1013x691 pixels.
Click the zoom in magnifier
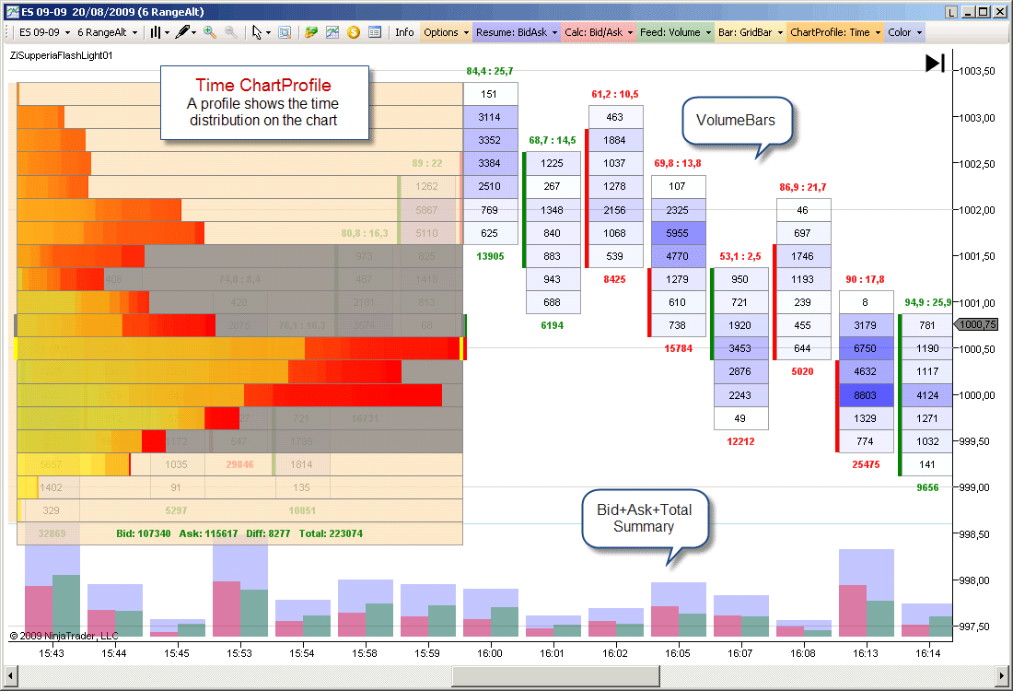(x=210, y=32)
